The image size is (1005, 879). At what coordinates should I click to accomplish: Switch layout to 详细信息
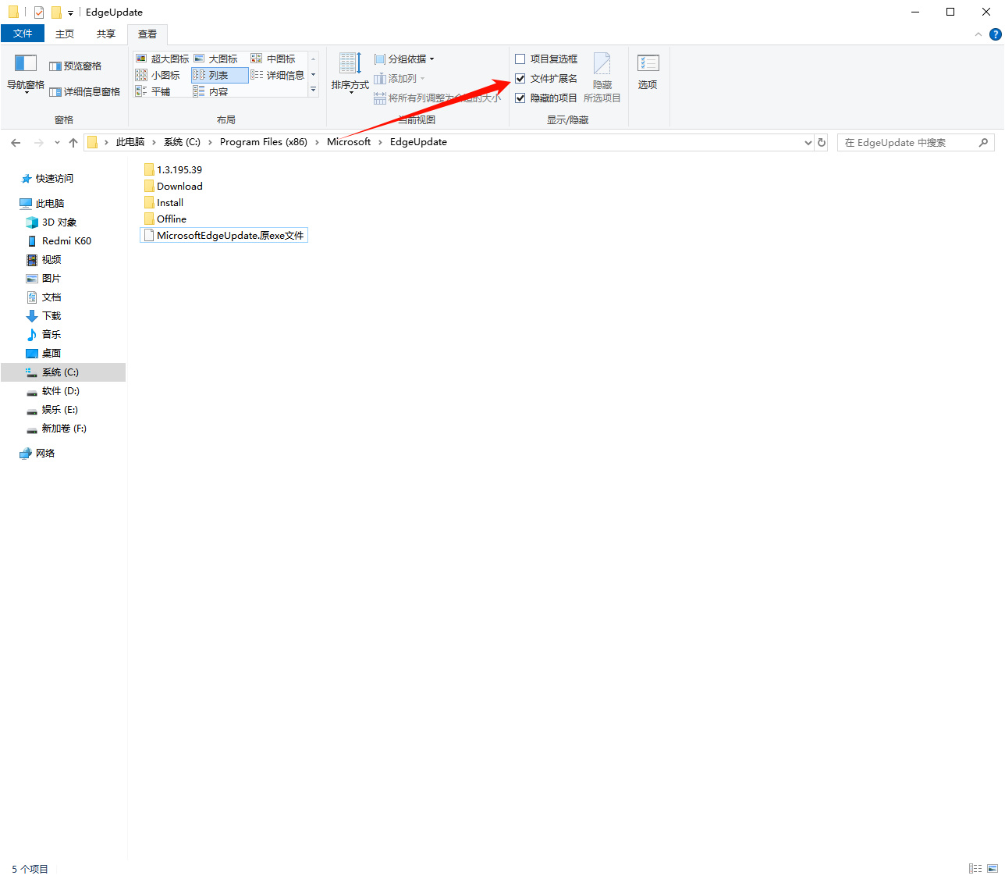coord(278,75)
